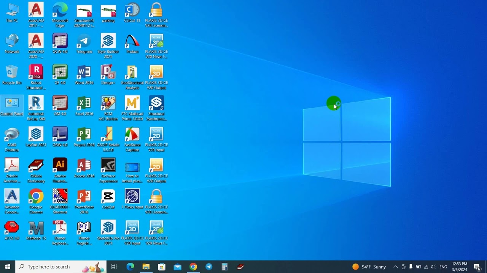Select the Google Chrome desktop shortcut
Screen dimensions: 487x273
36,202
